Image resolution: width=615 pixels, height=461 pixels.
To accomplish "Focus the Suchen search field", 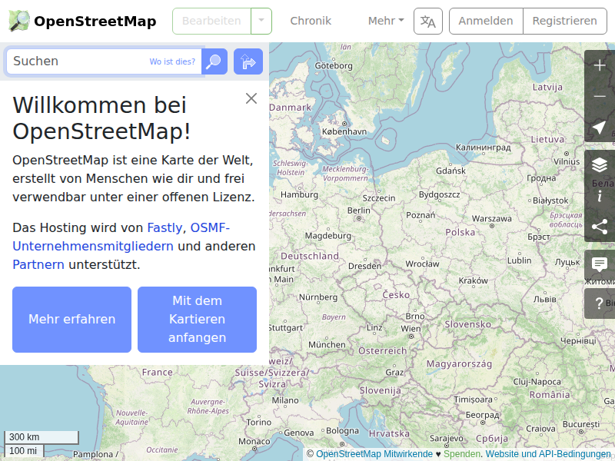I will point(77,61).
